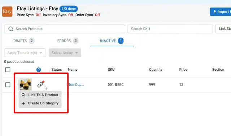
Task: Switch to the DRAFTS tab
Action: click(x=24, y=41)
